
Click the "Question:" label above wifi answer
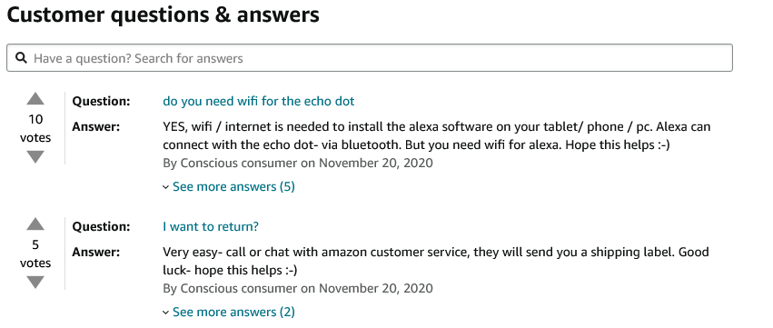(101, 101)
